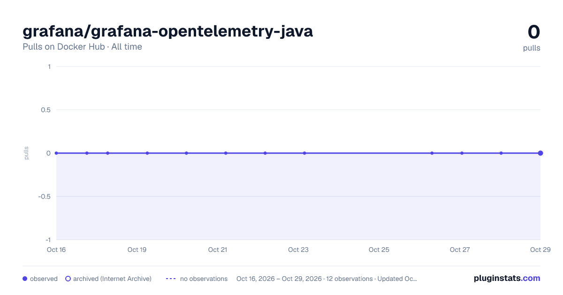
Task: Click the subtitle Pulls on Docker Hub · All time
Action: [x=82, y=47]
